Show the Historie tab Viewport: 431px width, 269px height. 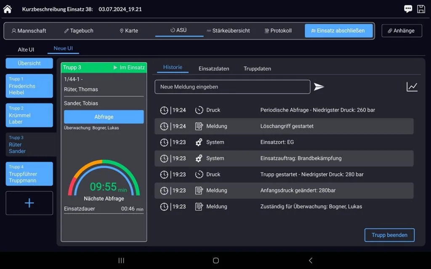[x=173, y=67]
